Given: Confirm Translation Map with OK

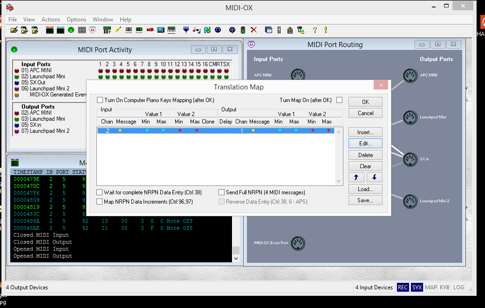Looking at the screenshot, I should click(x=365, y=102).
